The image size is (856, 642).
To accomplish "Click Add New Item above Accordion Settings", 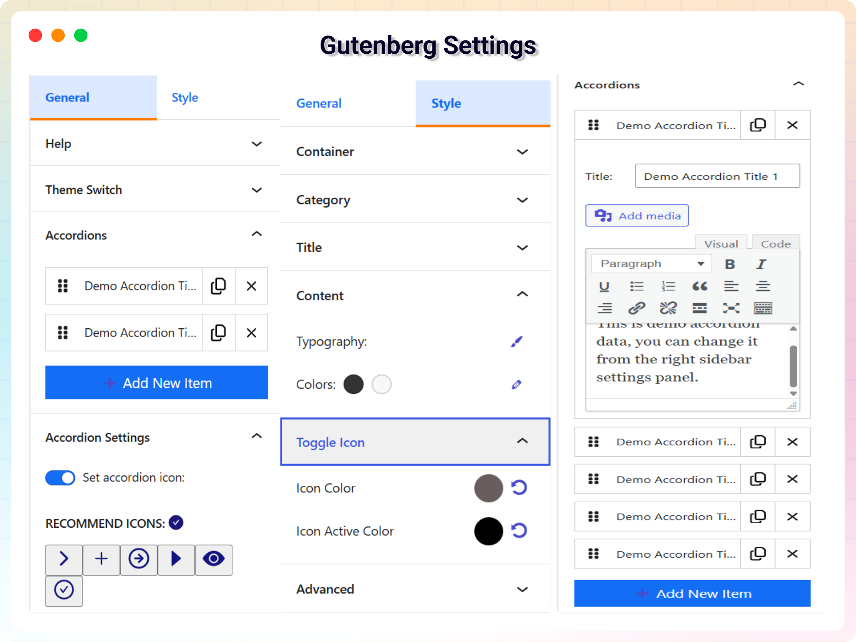I will [x=157, y=382].
